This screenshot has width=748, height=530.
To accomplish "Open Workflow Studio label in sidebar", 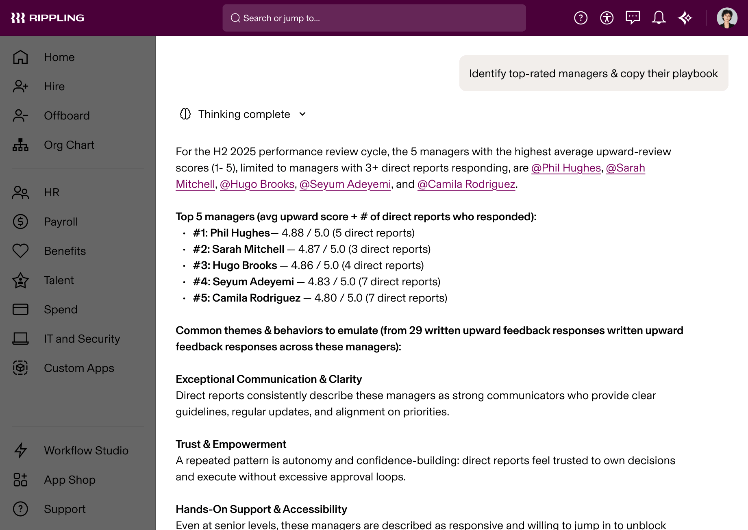I will [x=86, y=450].
